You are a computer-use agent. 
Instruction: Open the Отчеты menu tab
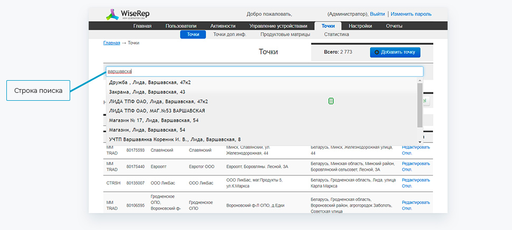394,26
